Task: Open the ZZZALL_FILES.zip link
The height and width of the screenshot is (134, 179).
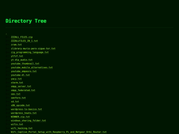Action: coord(22,37)
